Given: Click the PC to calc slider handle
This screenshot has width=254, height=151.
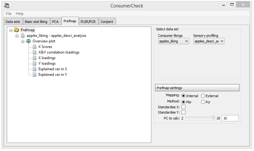Looking at the screenshot, I should coord(213,118).
